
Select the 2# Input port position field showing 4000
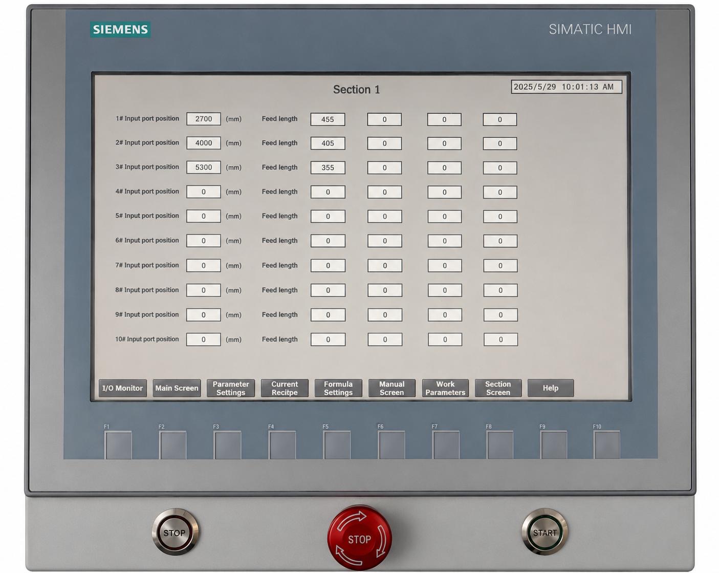click(204, 143)
